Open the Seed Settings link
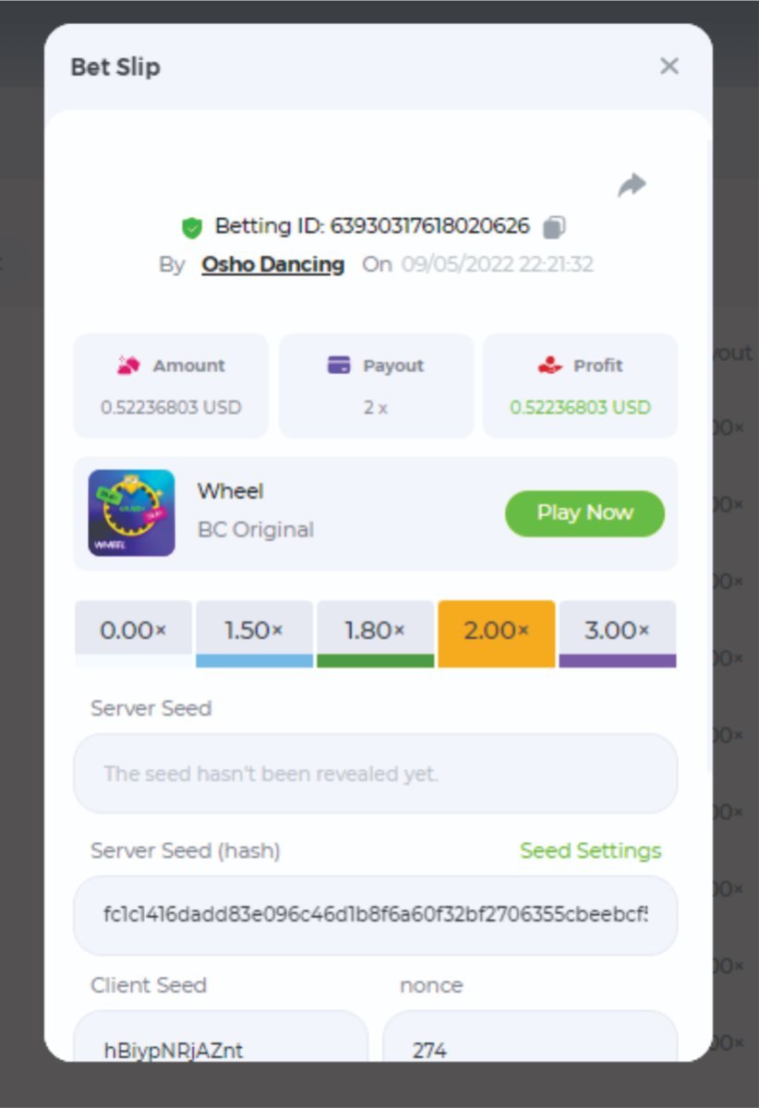 (x=590, y=850)
